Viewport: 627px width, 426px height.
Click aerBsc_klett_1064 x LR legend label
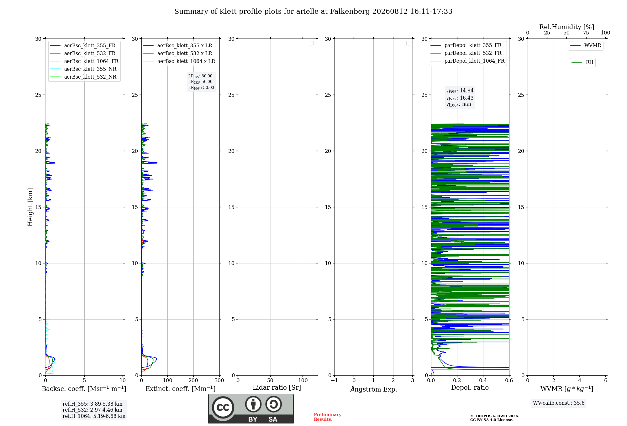pyautogui.click(x=186, y=61)
